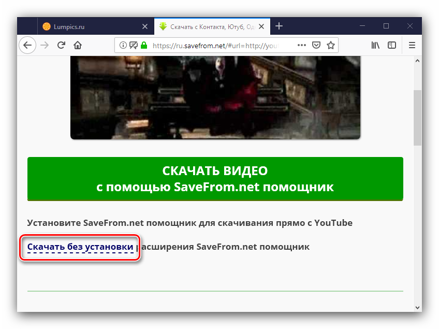Open a new tab with plus button
This screenshot has width=439, height=329.
point(279,26)
